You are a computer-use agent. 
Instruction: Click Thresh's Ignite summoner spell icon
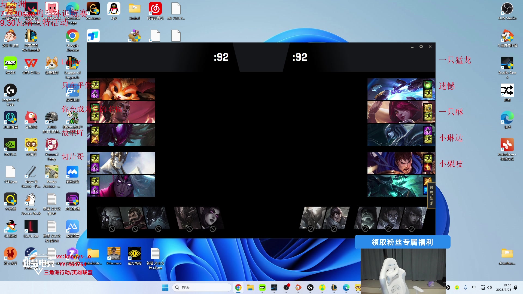click(x=427, y=181)
